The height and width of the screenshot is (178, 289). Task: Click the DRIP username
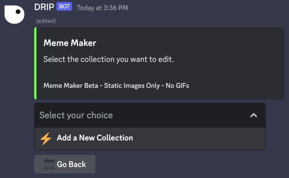(44, 7)
